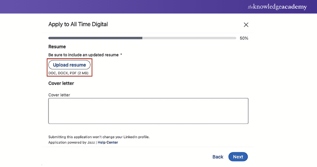
Task: Type in the Cover letter text box
Action: click(148, 111)
